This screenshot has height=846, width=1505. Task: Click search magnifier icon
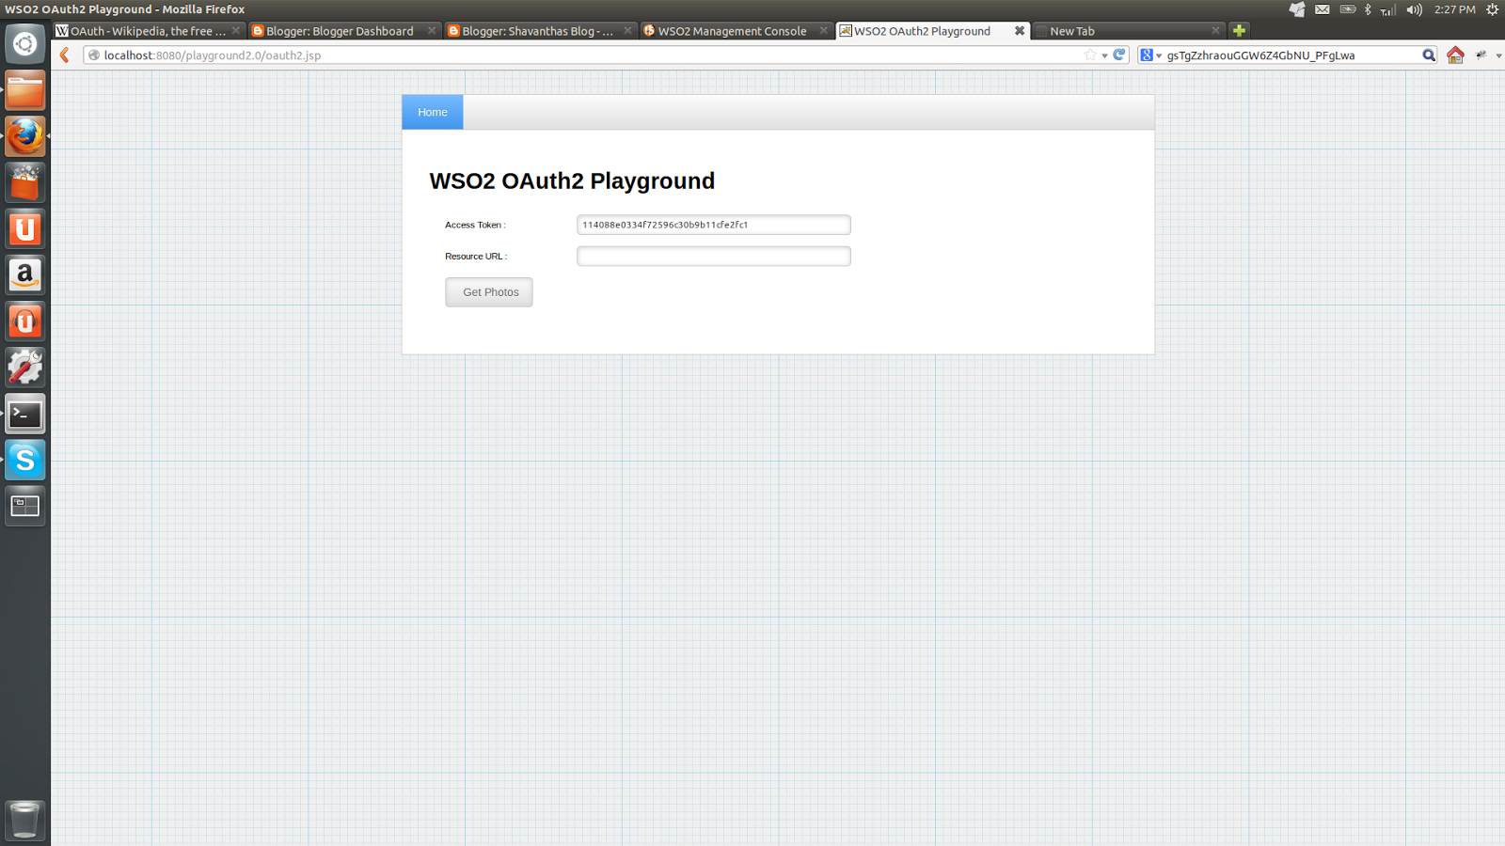pyautogui.click(x=1428, y=55)
